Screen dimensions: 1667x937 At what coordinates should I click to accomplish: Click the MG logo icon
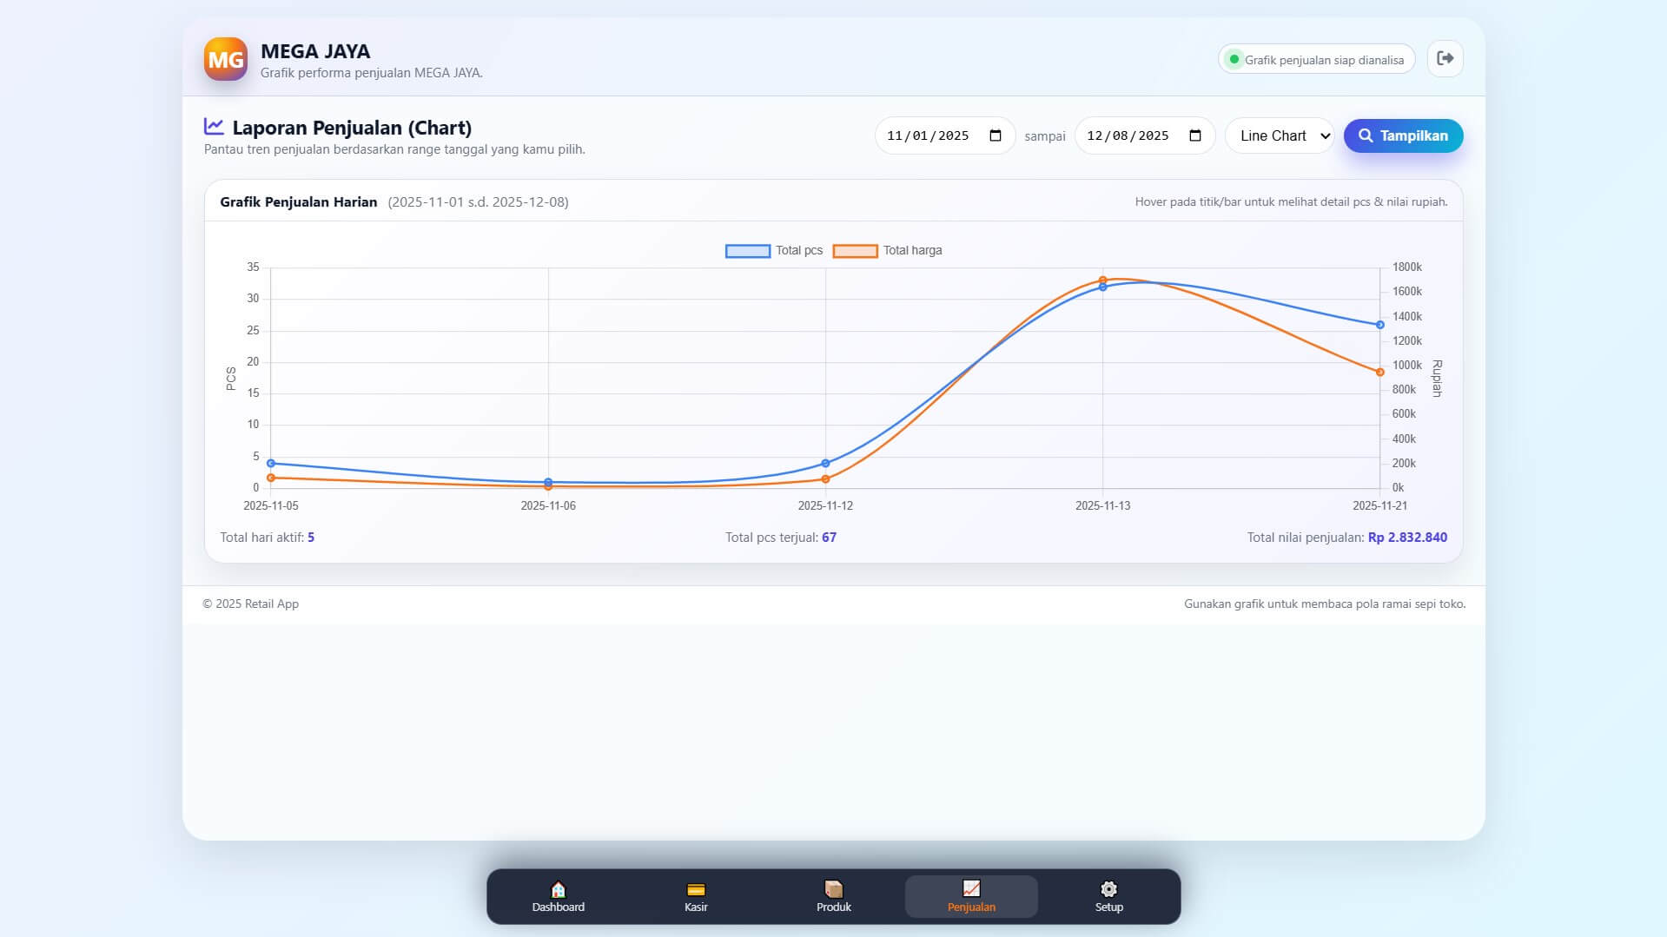point(226,59)
